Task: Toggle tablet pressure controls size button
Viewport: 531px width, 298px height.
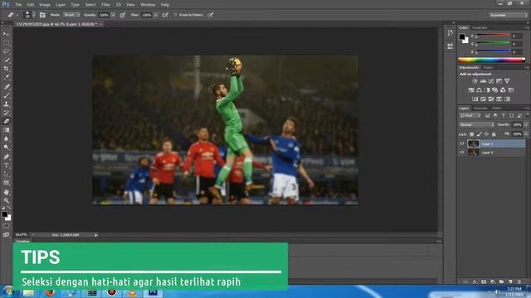Action: pyautogui.click(x=210, y=15)
